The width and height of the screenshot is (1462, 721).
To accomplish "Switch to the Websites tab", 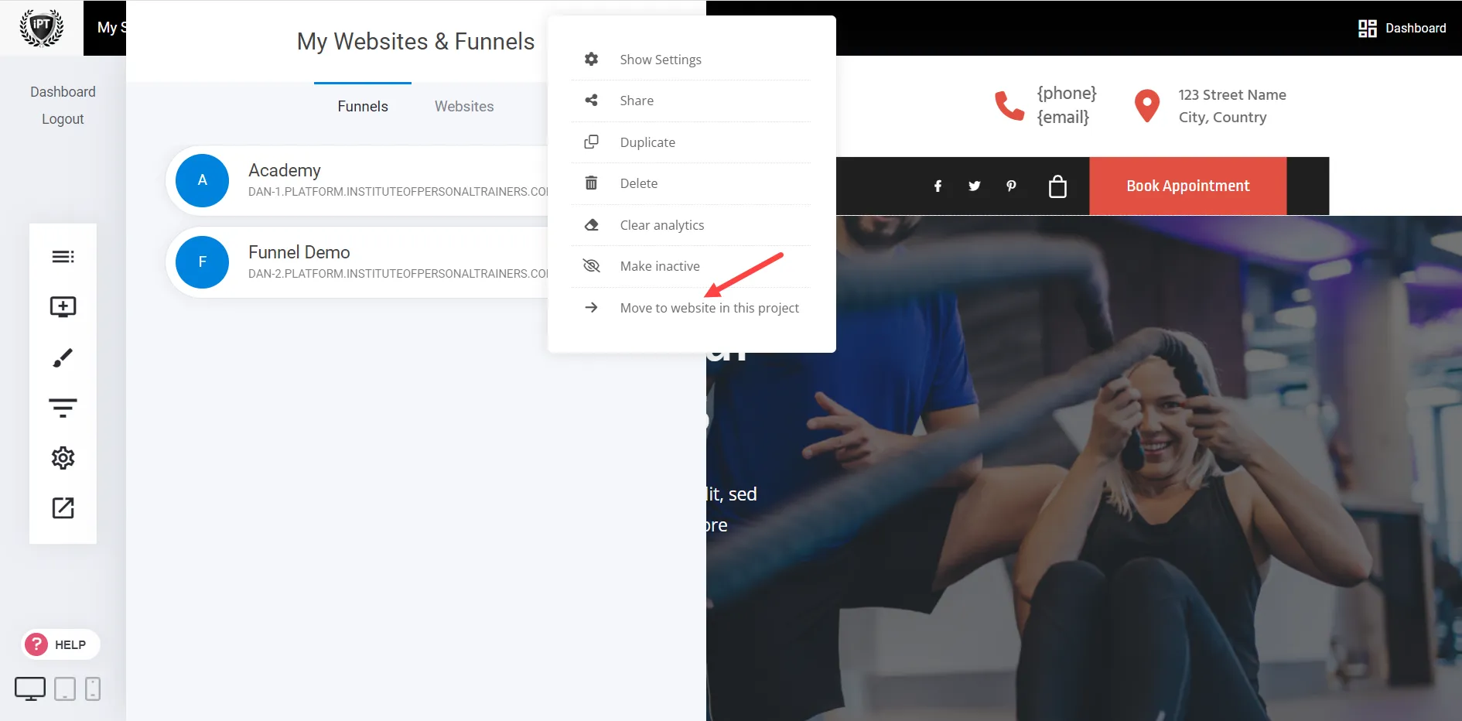I will (x=464, y=106).
